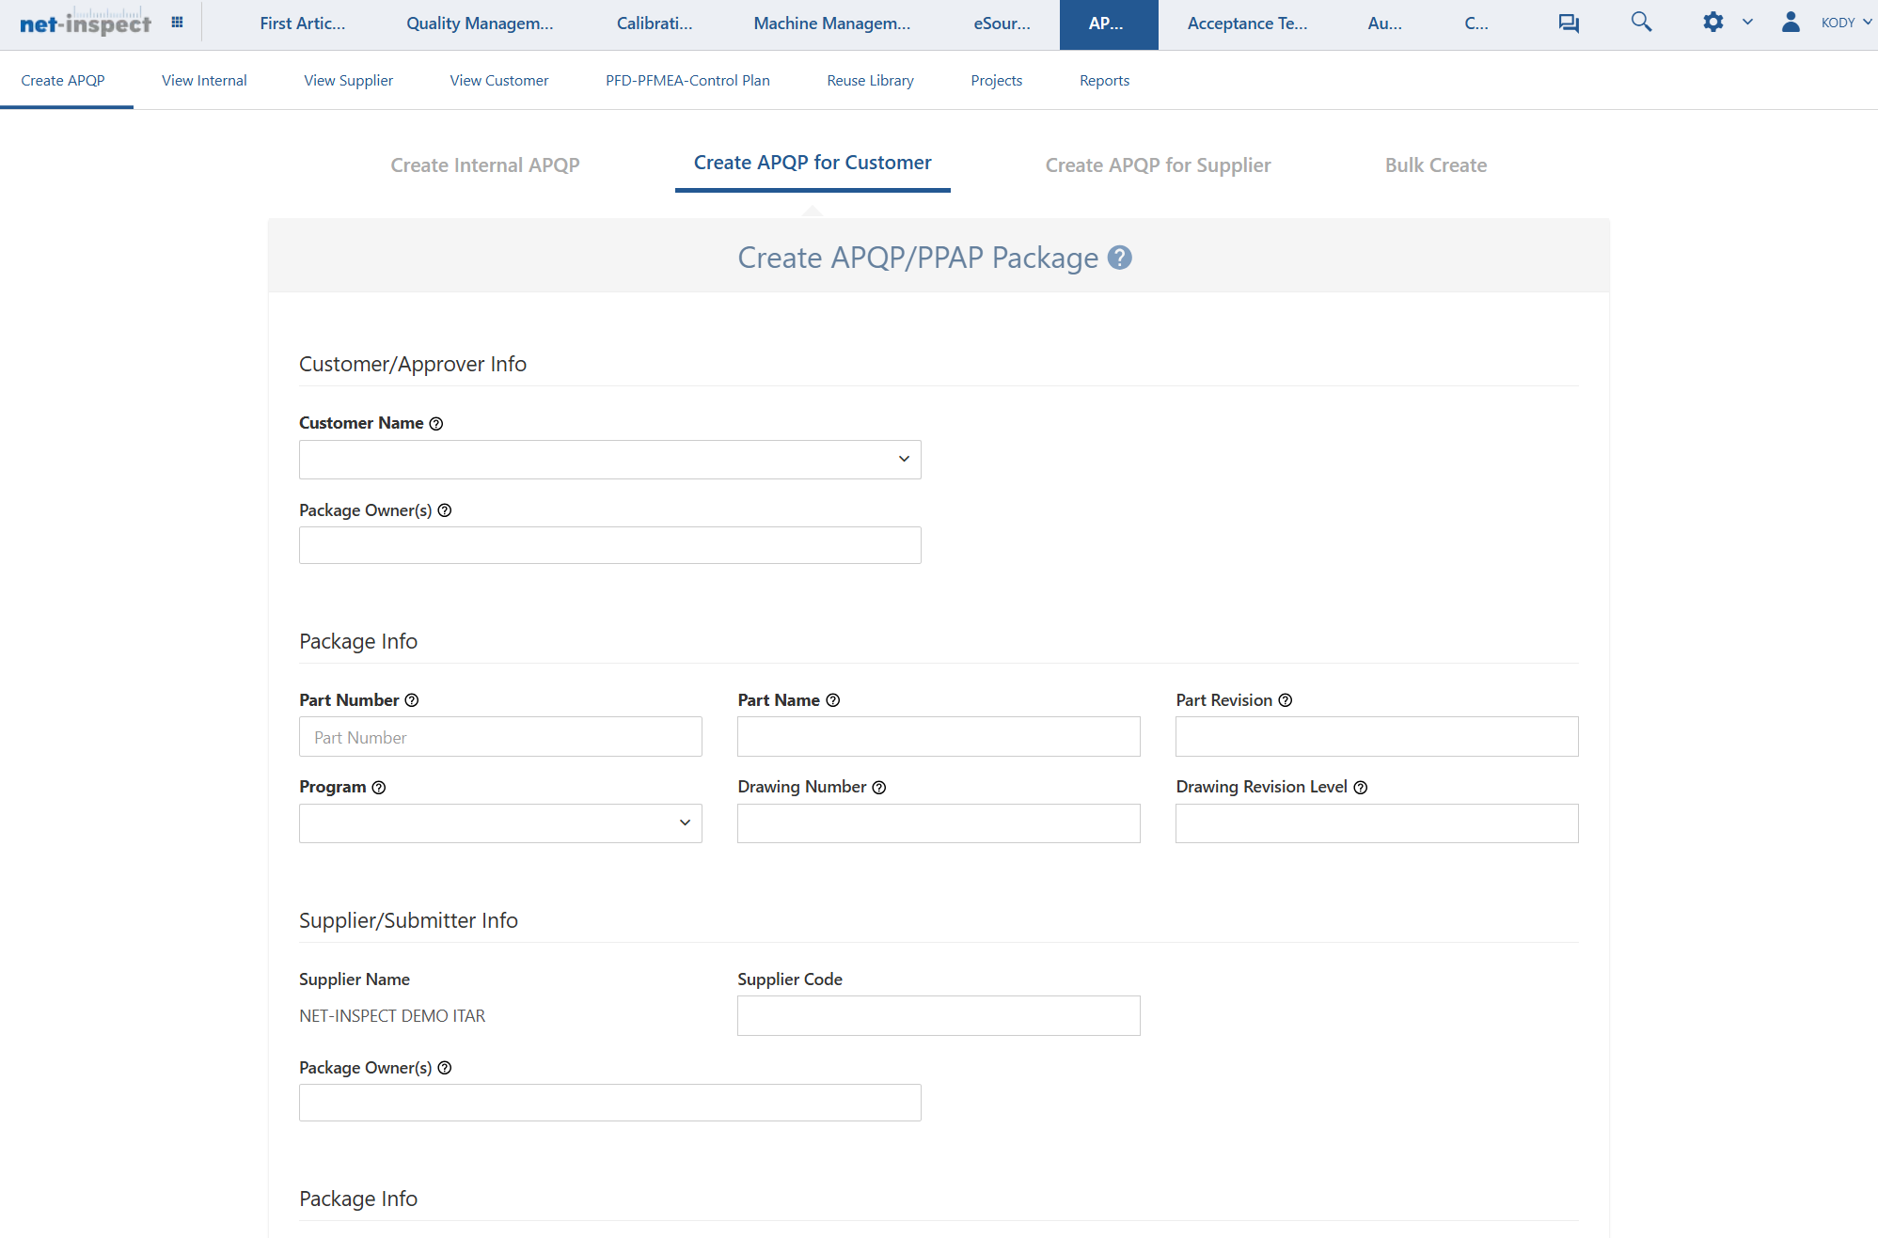
Task: Select Quality Management module in top bar
Action: [x=480, y=24]
